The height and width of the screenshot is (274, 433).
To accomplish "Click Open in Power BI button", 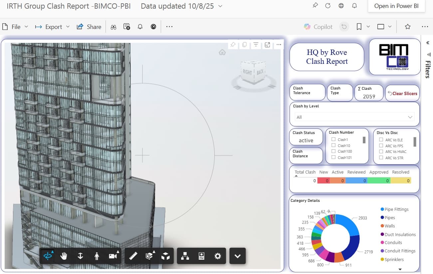I will (396, 6).
